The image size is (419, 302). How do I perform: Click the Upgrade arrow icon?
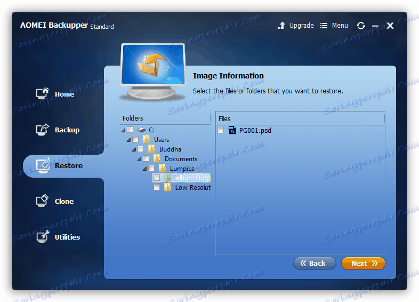281,26
